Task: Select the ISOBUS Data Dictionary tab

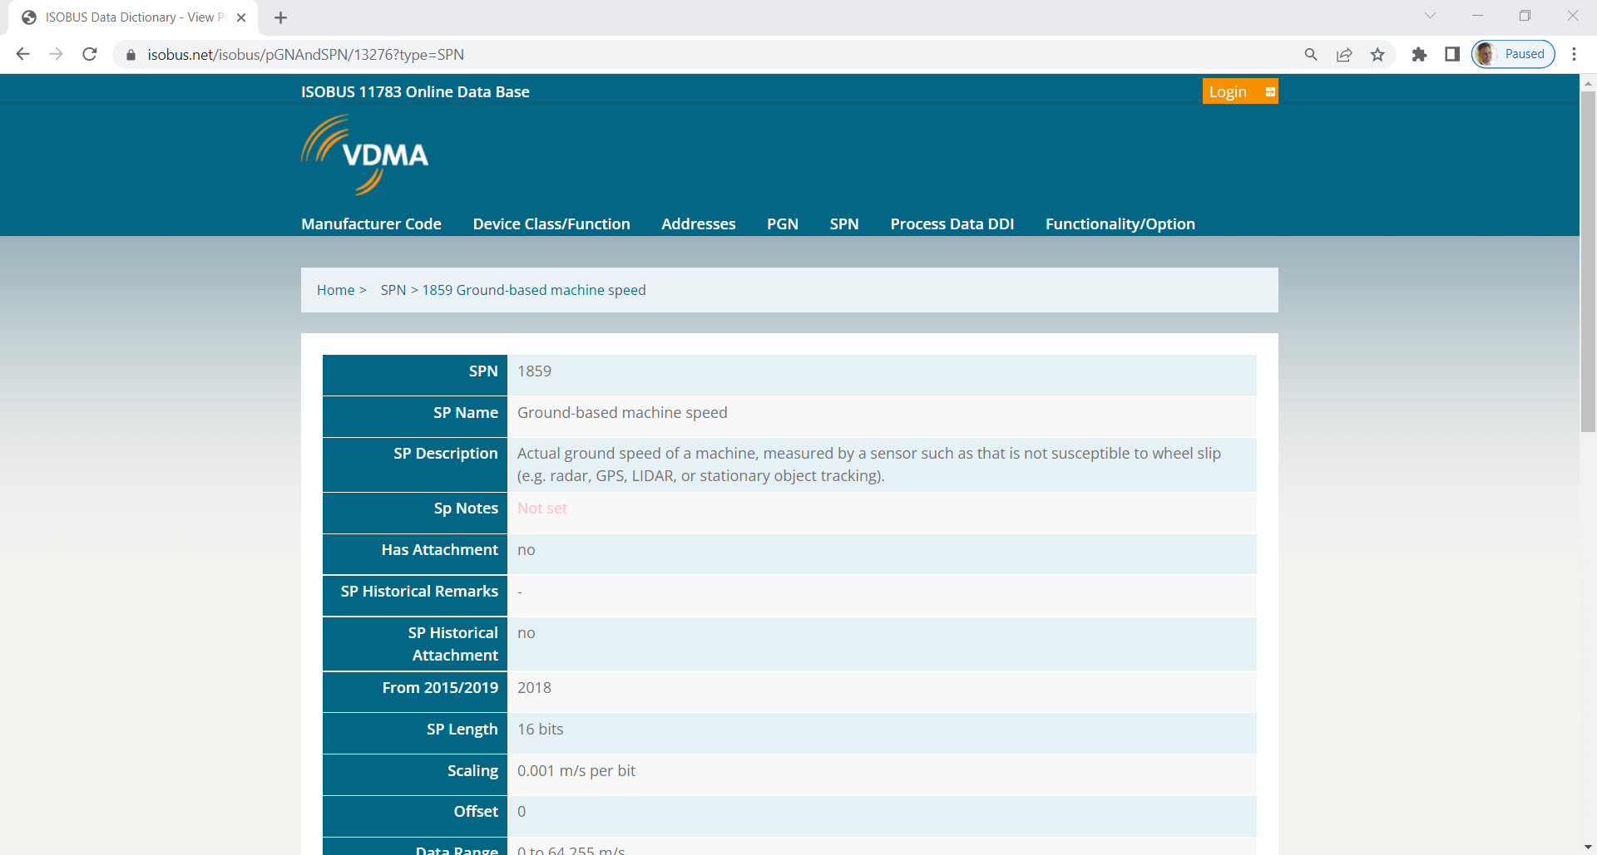Action: click(x=133, y=17)
